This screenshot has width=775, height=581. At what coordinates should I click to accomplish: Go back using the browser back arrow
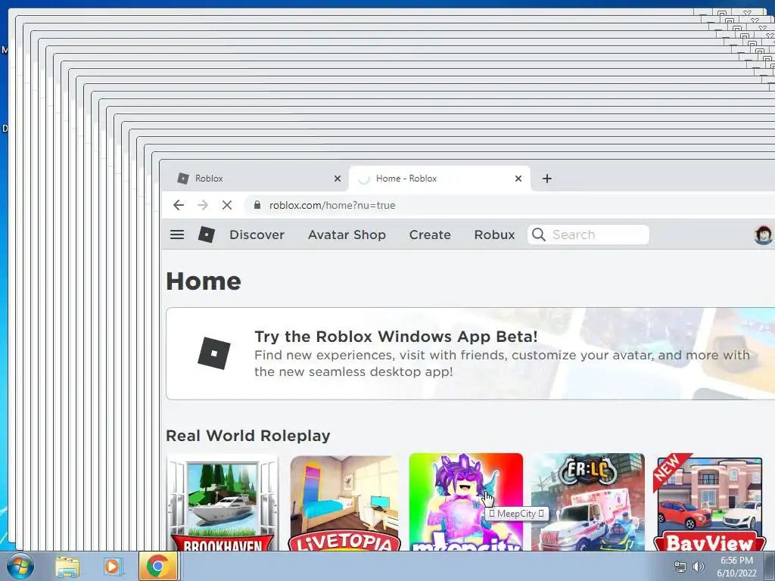point(179,205)
